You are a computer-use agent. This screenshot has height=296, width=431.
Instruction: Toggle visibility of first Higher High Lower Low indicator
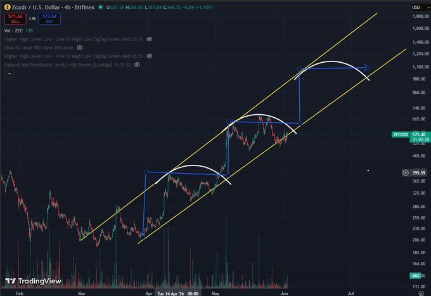click(x=149, y=39)
